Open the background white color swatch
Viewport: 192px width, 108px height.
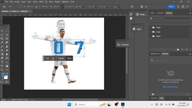tap(6, 78)
